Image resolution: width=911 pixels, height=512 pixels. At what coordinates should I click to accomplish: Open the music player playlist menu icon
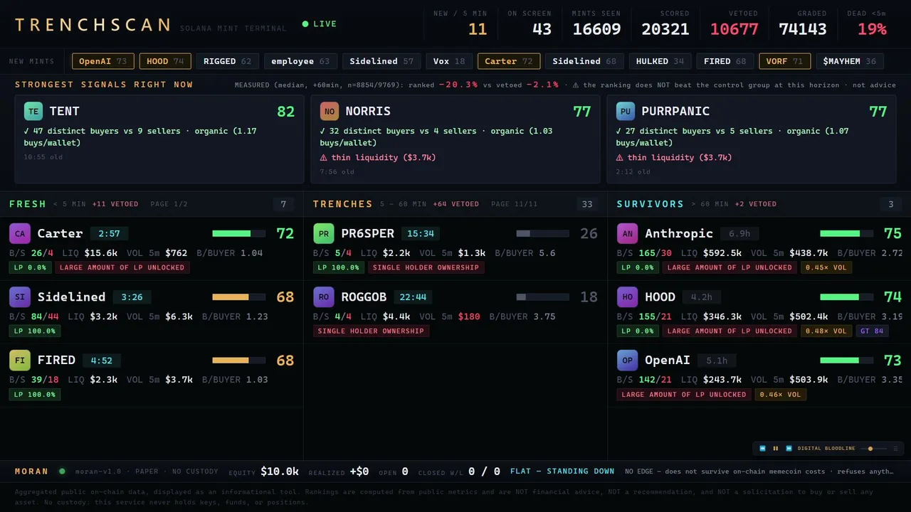896,449
